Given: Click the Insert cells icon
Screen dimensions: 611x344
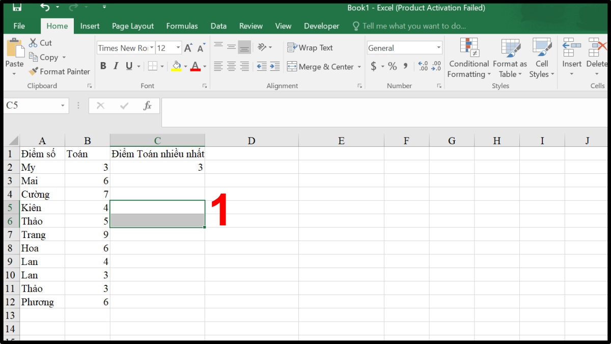Looking at the screenshot, I should [572, 48].
